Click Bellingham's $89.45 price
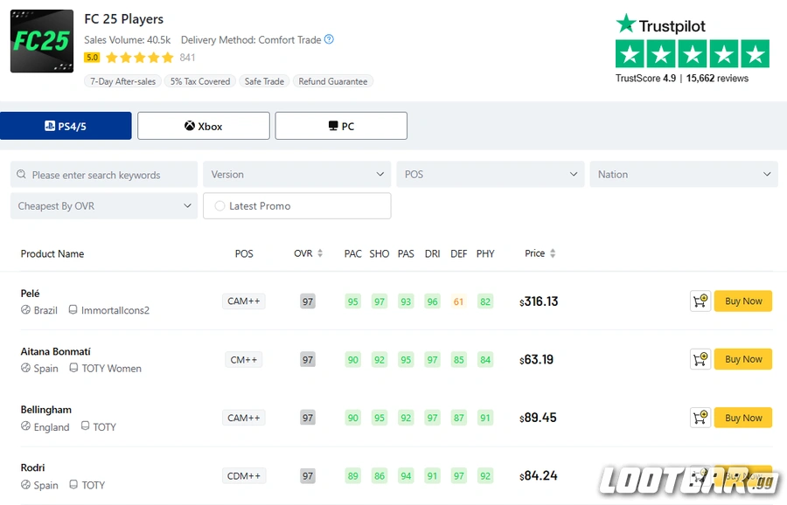Viewport: 787px width, 505px height. click(x=538, y=418)
